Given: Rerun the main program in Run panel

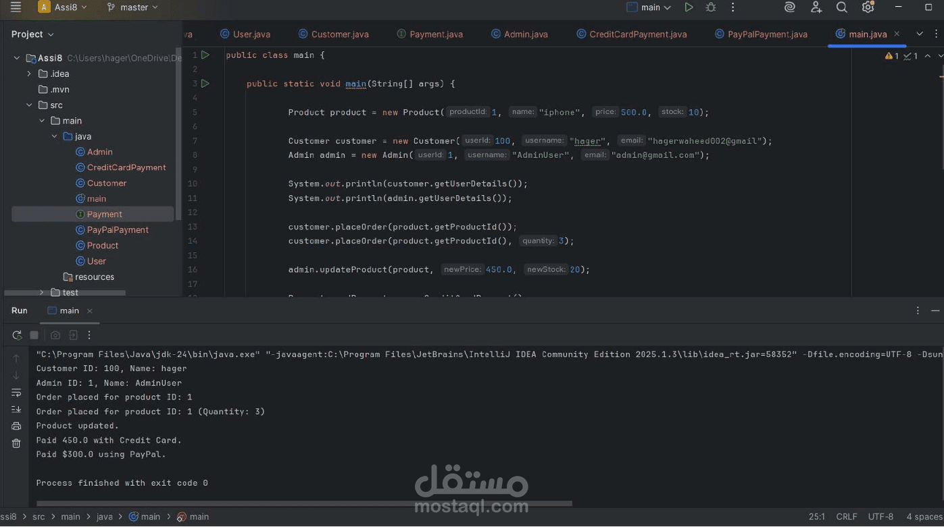Looking at the screenshot, I should pyautogui.click(x=17, y=335).
